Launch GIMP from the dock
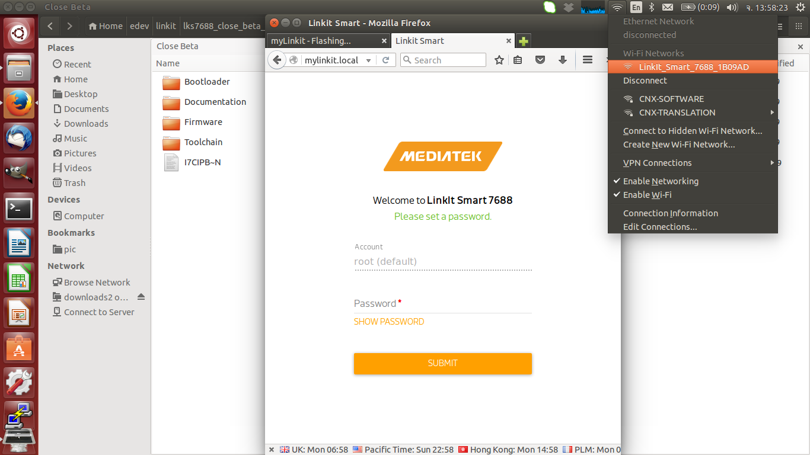Image resolution: width=810 pixels, height=455 pixels. [19, 173]
